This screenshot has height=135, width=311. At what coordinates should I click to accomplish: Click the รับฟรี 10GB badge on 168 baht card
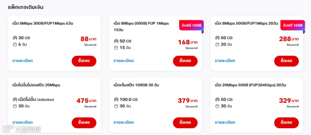click(x=191, y=25)
